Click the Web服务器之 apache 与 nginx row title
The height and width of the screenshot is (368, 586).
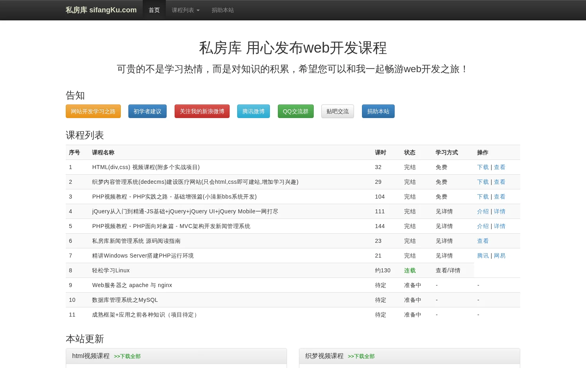(132, 285)
